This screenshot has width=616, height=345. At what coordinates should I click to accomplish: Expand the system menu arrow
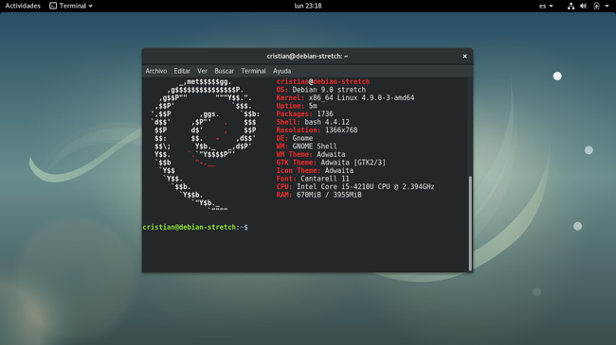607,6
